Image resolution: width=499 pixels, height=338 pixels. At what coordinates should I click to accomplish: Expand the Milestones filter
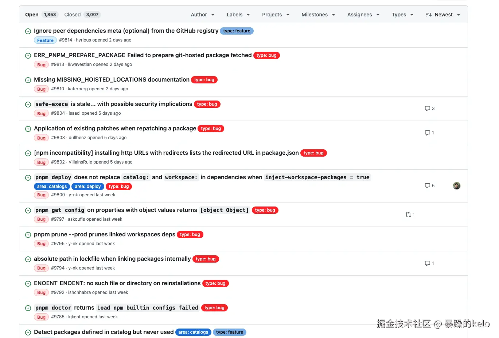point(318,15)
